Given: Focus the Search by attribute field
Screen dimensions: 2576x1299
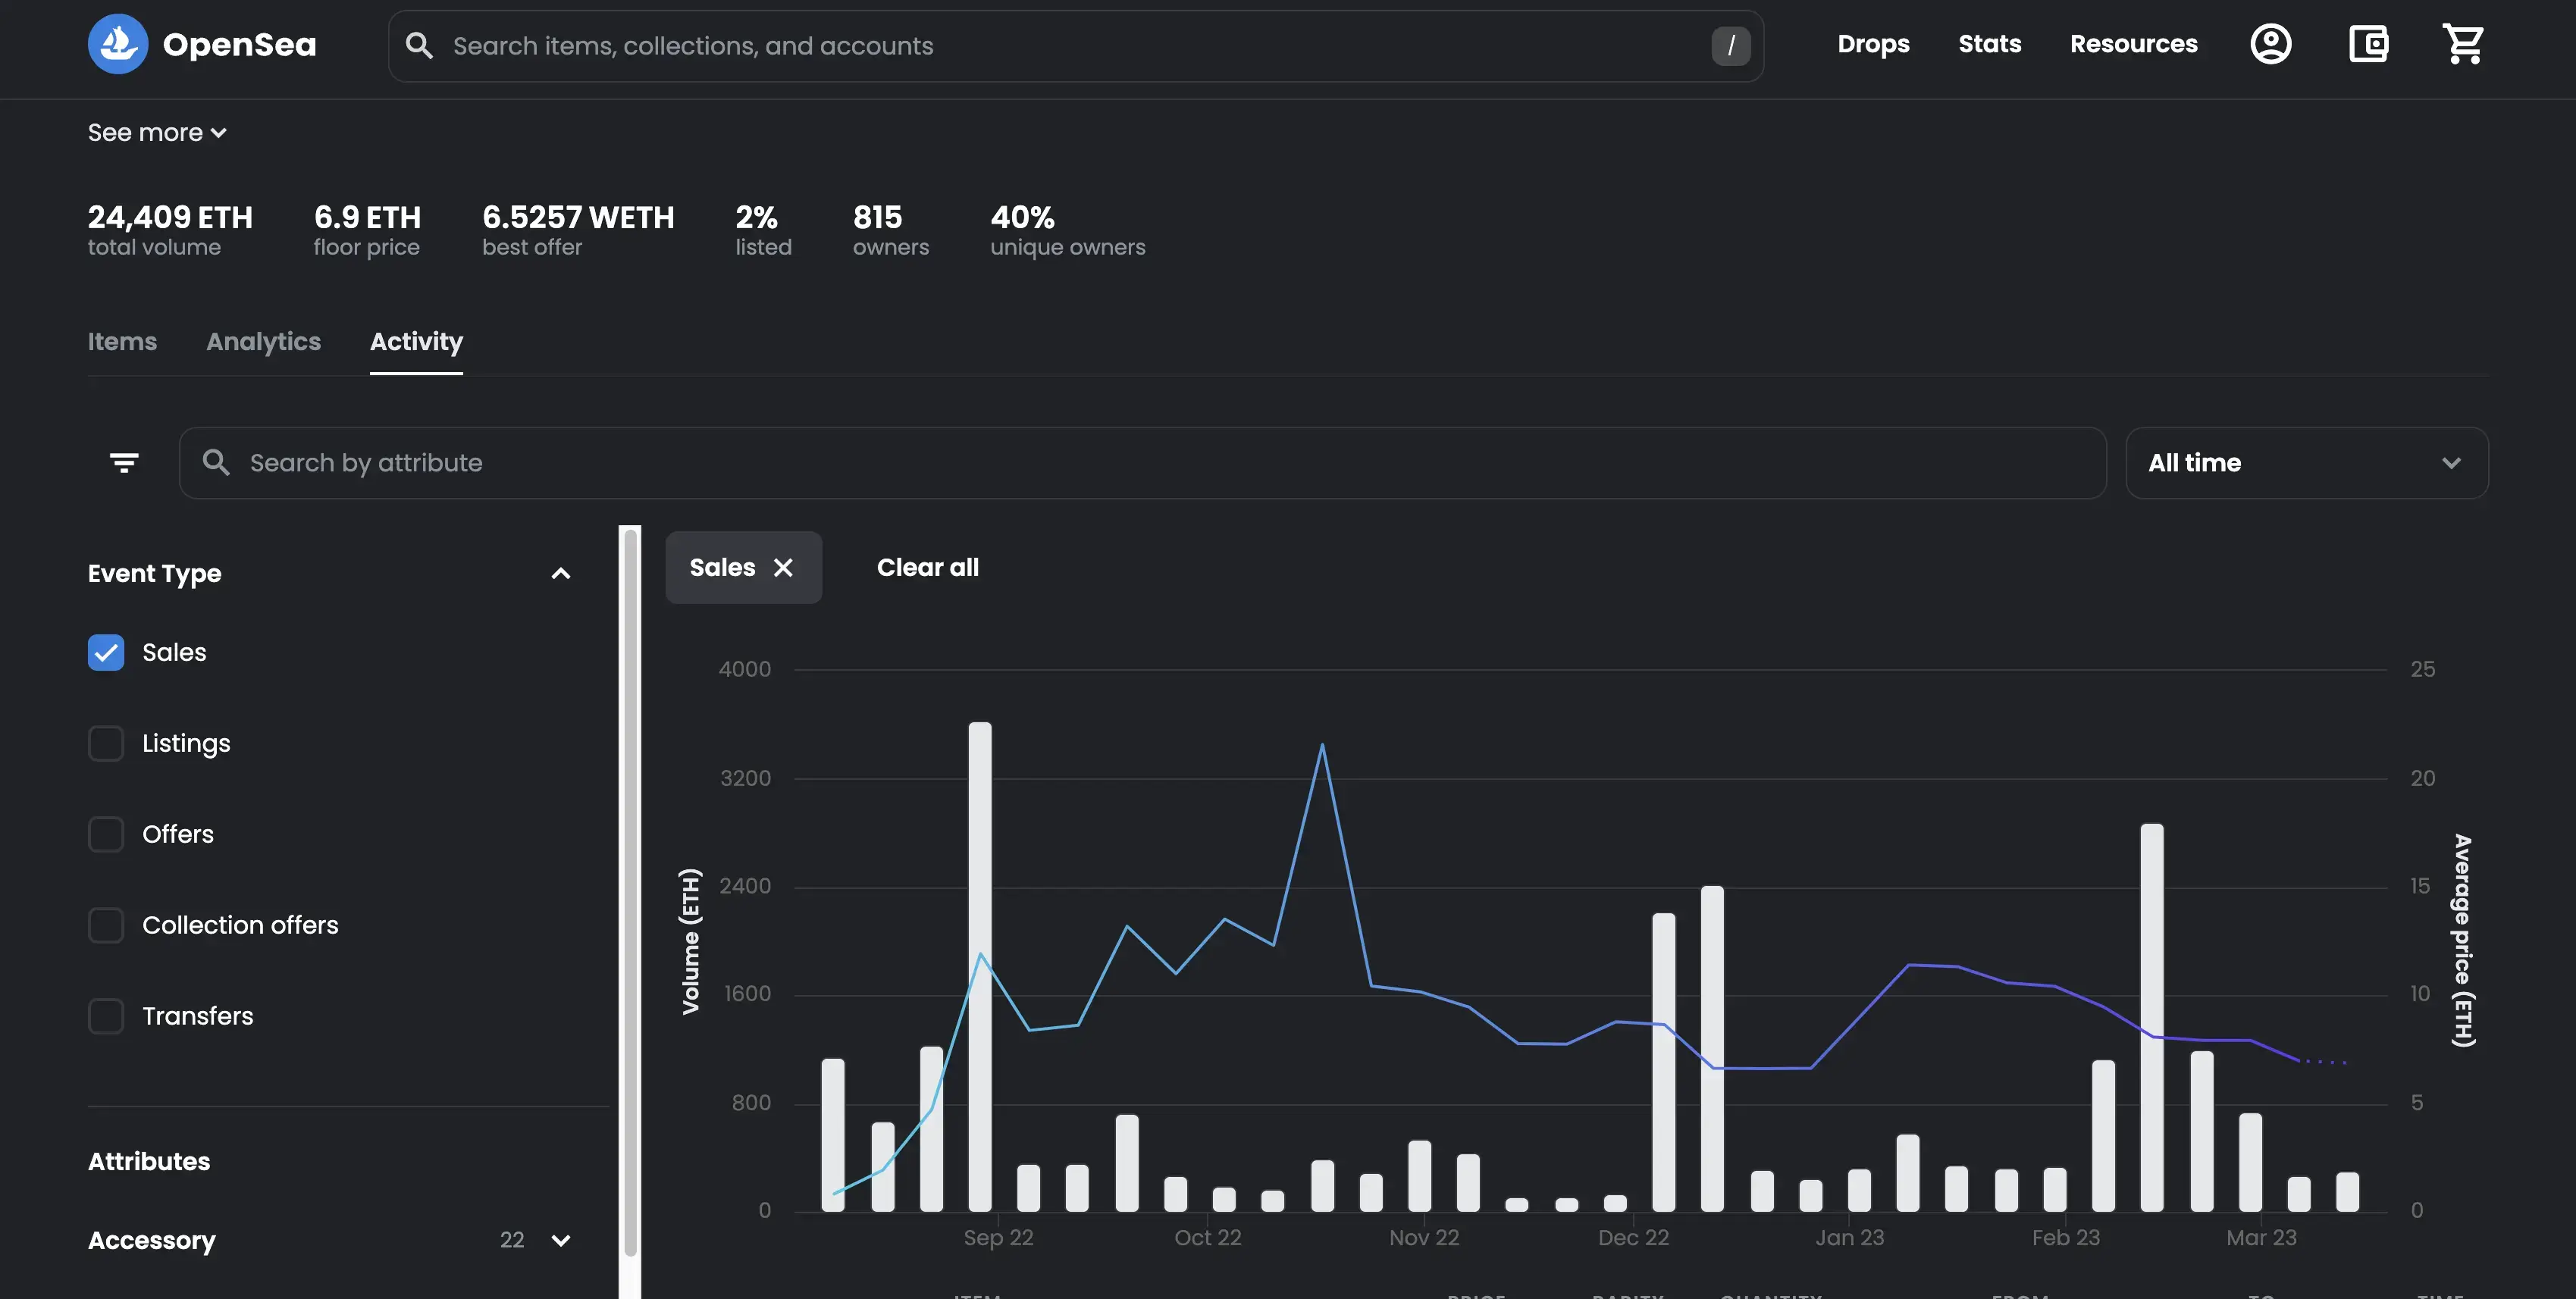Looking at the screenshot, I should pos(1140,462).
